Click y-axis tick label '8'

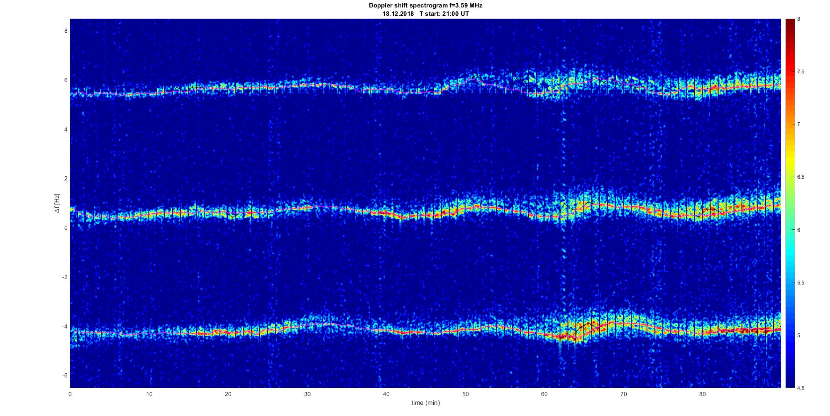tap(66, 31)
